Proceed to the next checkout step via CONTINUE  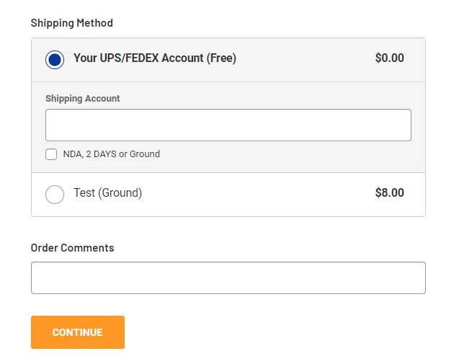pos(78,332)
